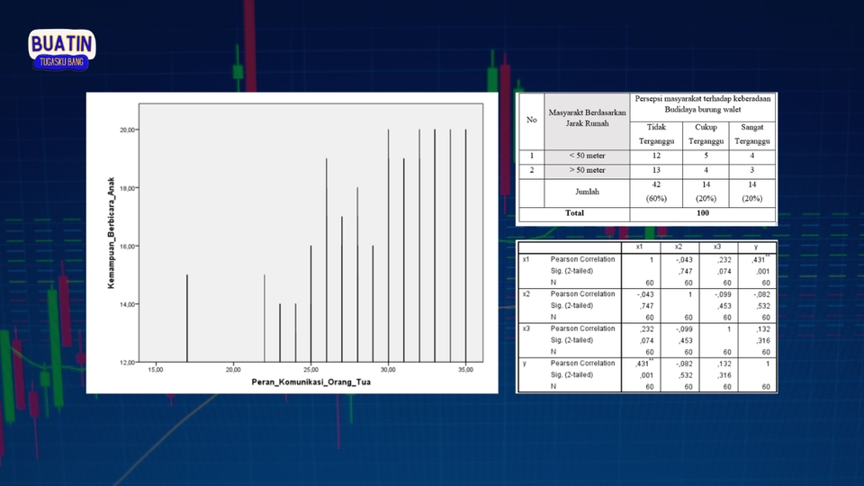Click the 'Total' row label
864x486 pixels.
[574, 213]
